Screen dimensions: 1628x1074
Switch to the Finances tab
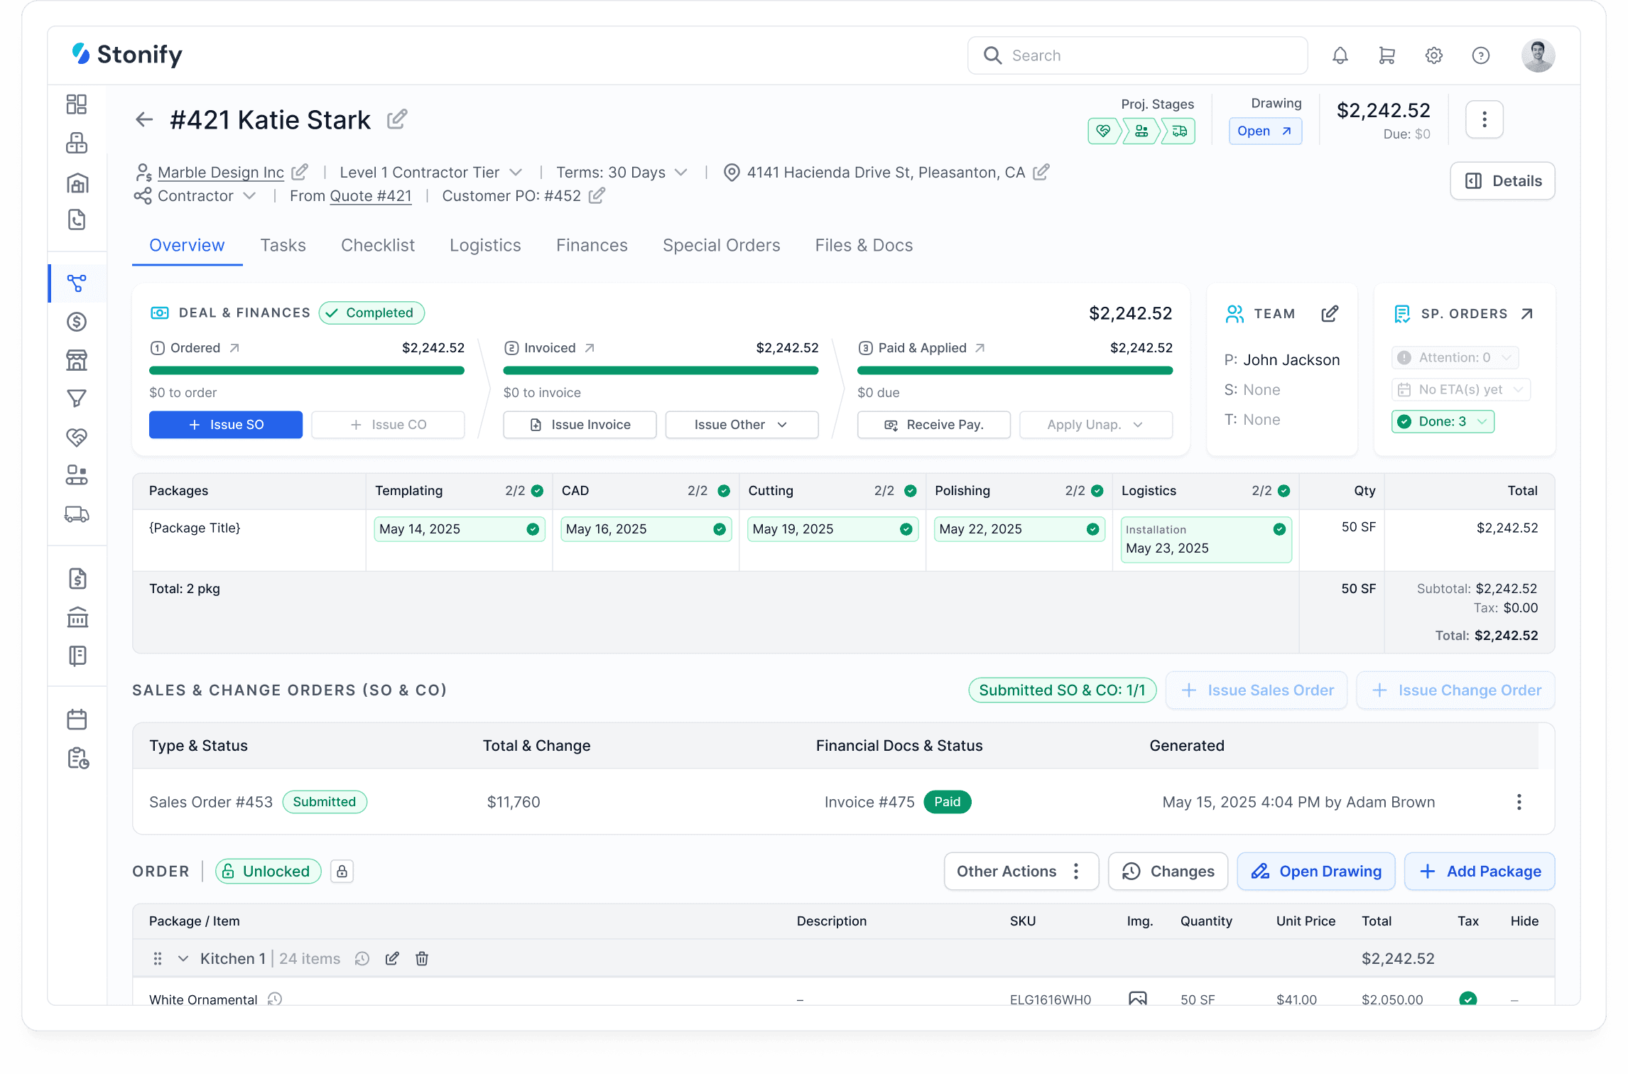point(592,245)
